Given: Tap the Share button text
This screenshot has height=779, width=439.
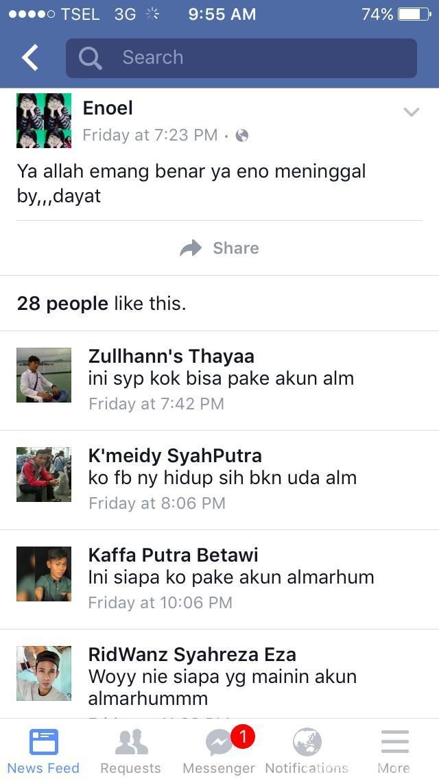Looking at the screenshot, I should point(236,248).
